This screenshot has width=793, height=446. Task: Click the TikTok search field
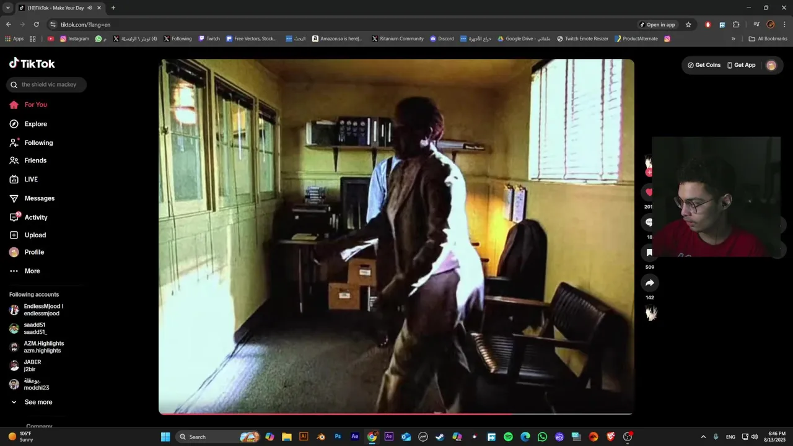46,85
